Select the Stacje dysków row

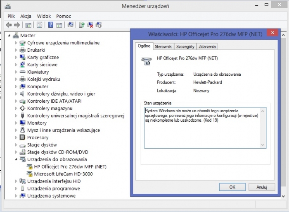click(42, 145)
